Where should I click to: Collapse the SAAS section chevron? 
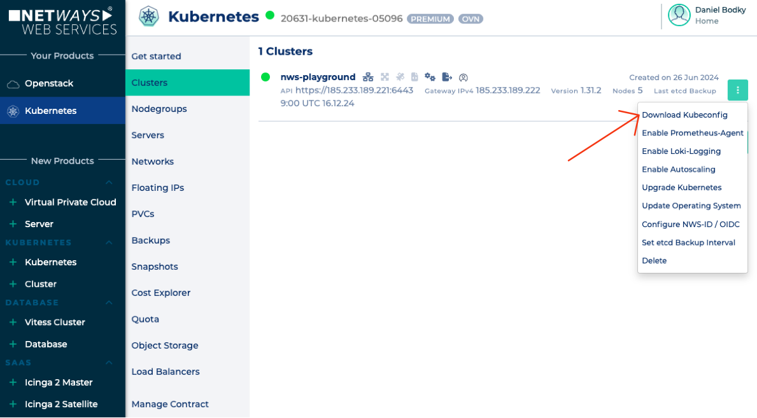coord(108,363)
